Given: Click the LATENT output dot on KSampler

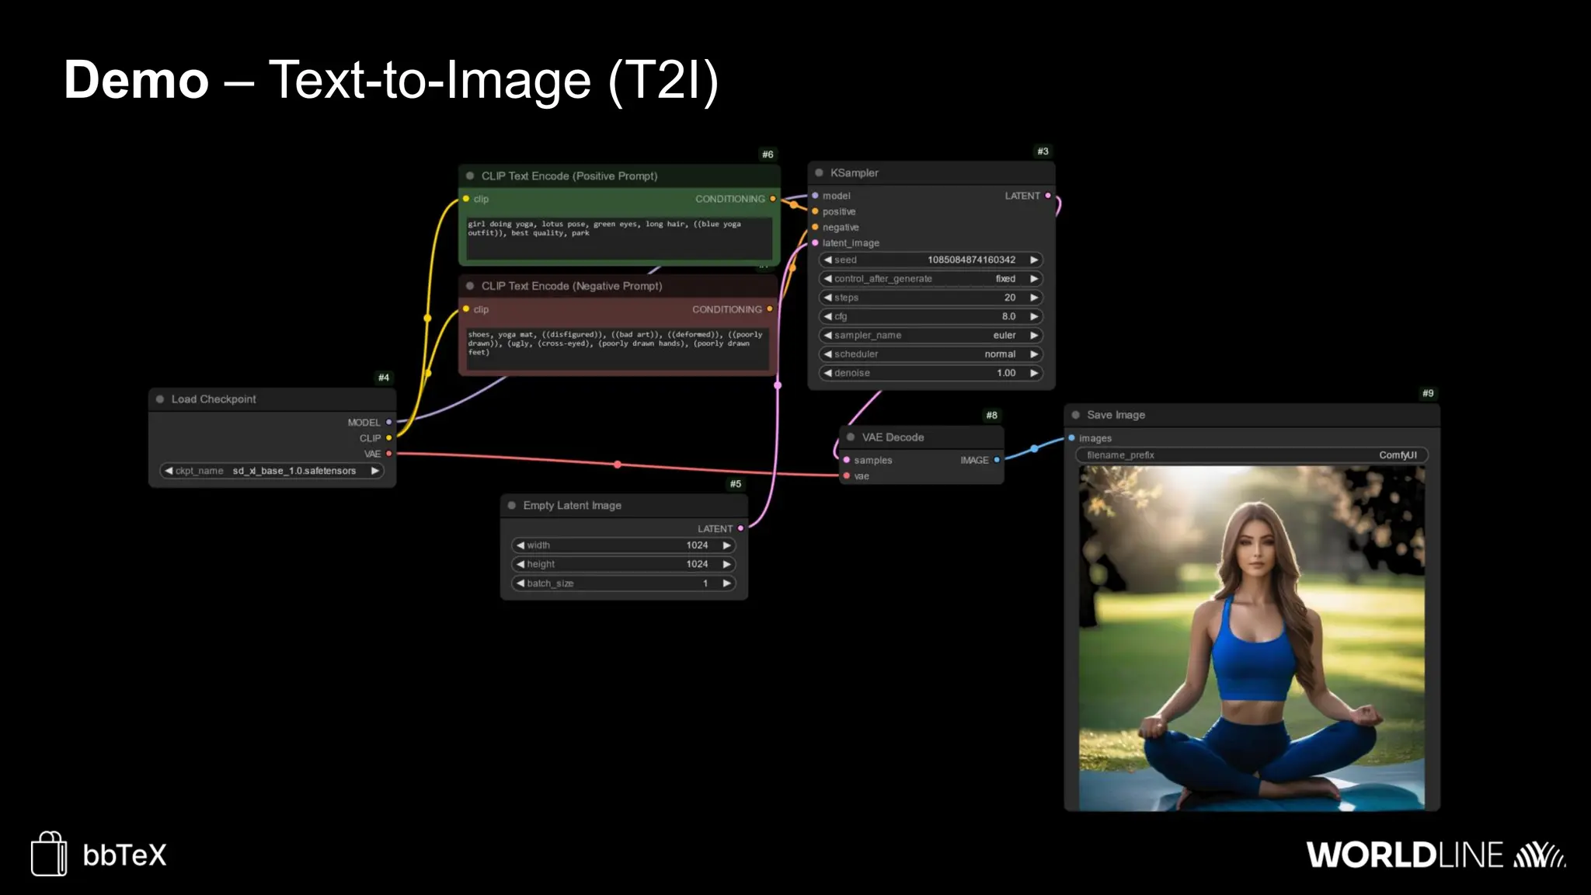Looking at the screenshot, I should 1048,196.
